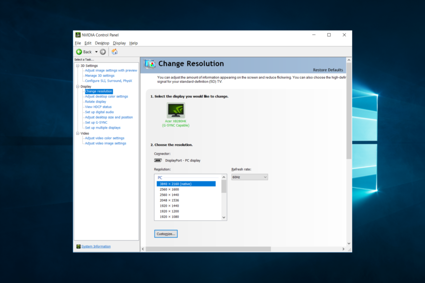Open the System Information link
Viewport: 425px width, 283px height.
tap(96, 247)
